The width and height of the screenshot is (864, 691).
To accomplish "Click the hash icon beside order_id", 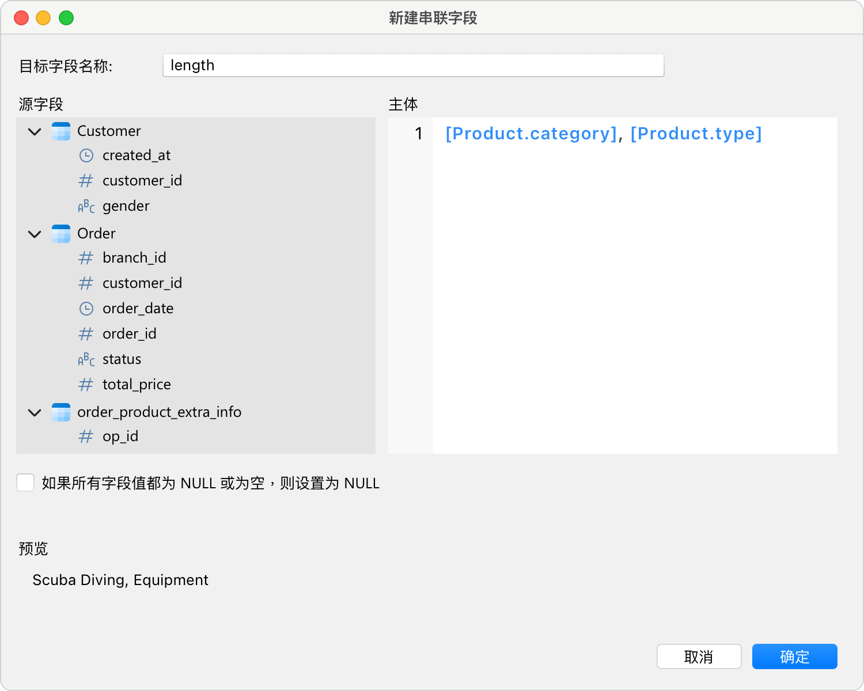I will point(86,334).
